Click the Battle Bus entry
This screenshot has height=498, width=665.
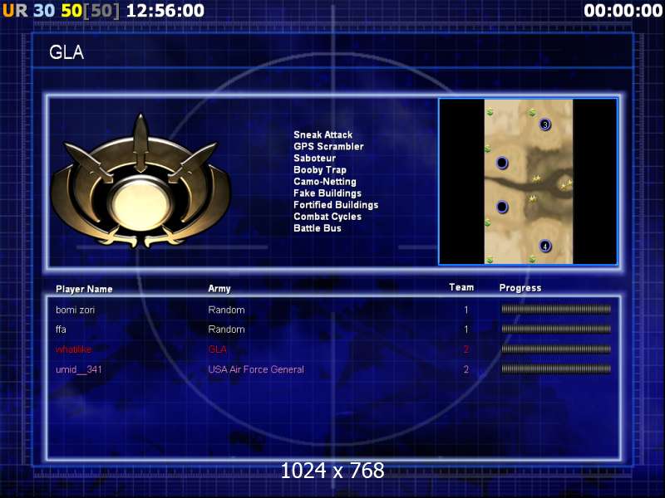click(318, 227)
